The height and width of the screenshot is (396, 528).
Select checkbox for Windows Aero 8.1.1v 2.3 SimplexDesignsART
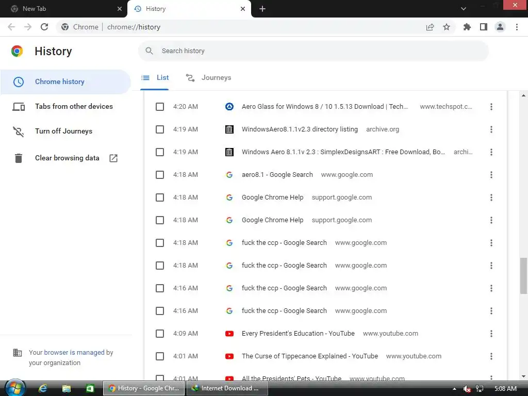160,152
